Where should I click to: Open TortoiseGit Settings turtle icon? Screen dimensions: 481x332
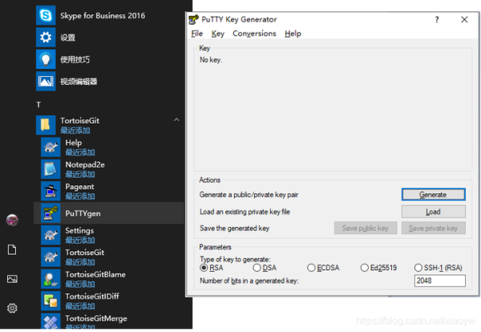pyautogui.click(x=51, y=235)
